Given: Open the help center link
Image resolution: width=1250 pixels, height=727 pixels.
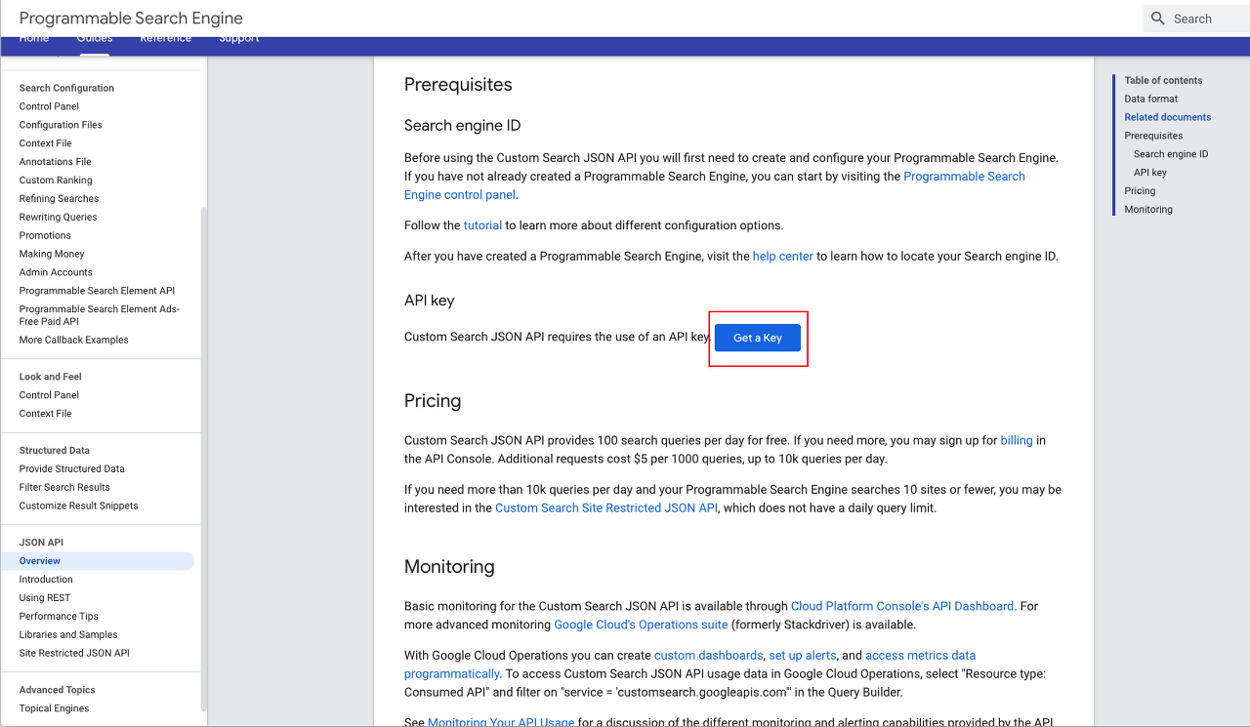Looking at the screenshot, I should point(783,257).
